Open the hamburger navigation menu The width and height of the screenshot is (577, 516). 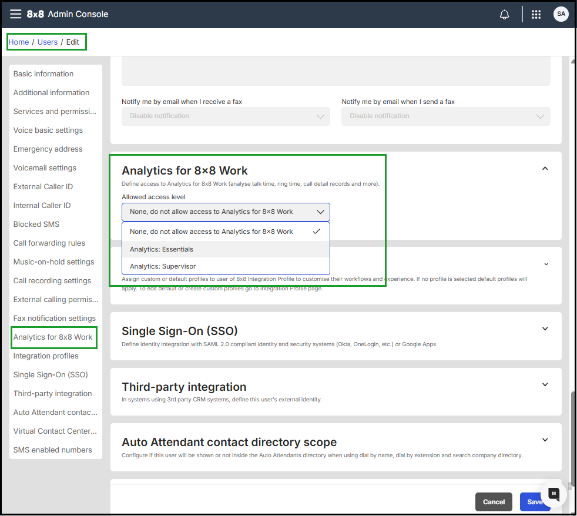[x=15, y=14]
